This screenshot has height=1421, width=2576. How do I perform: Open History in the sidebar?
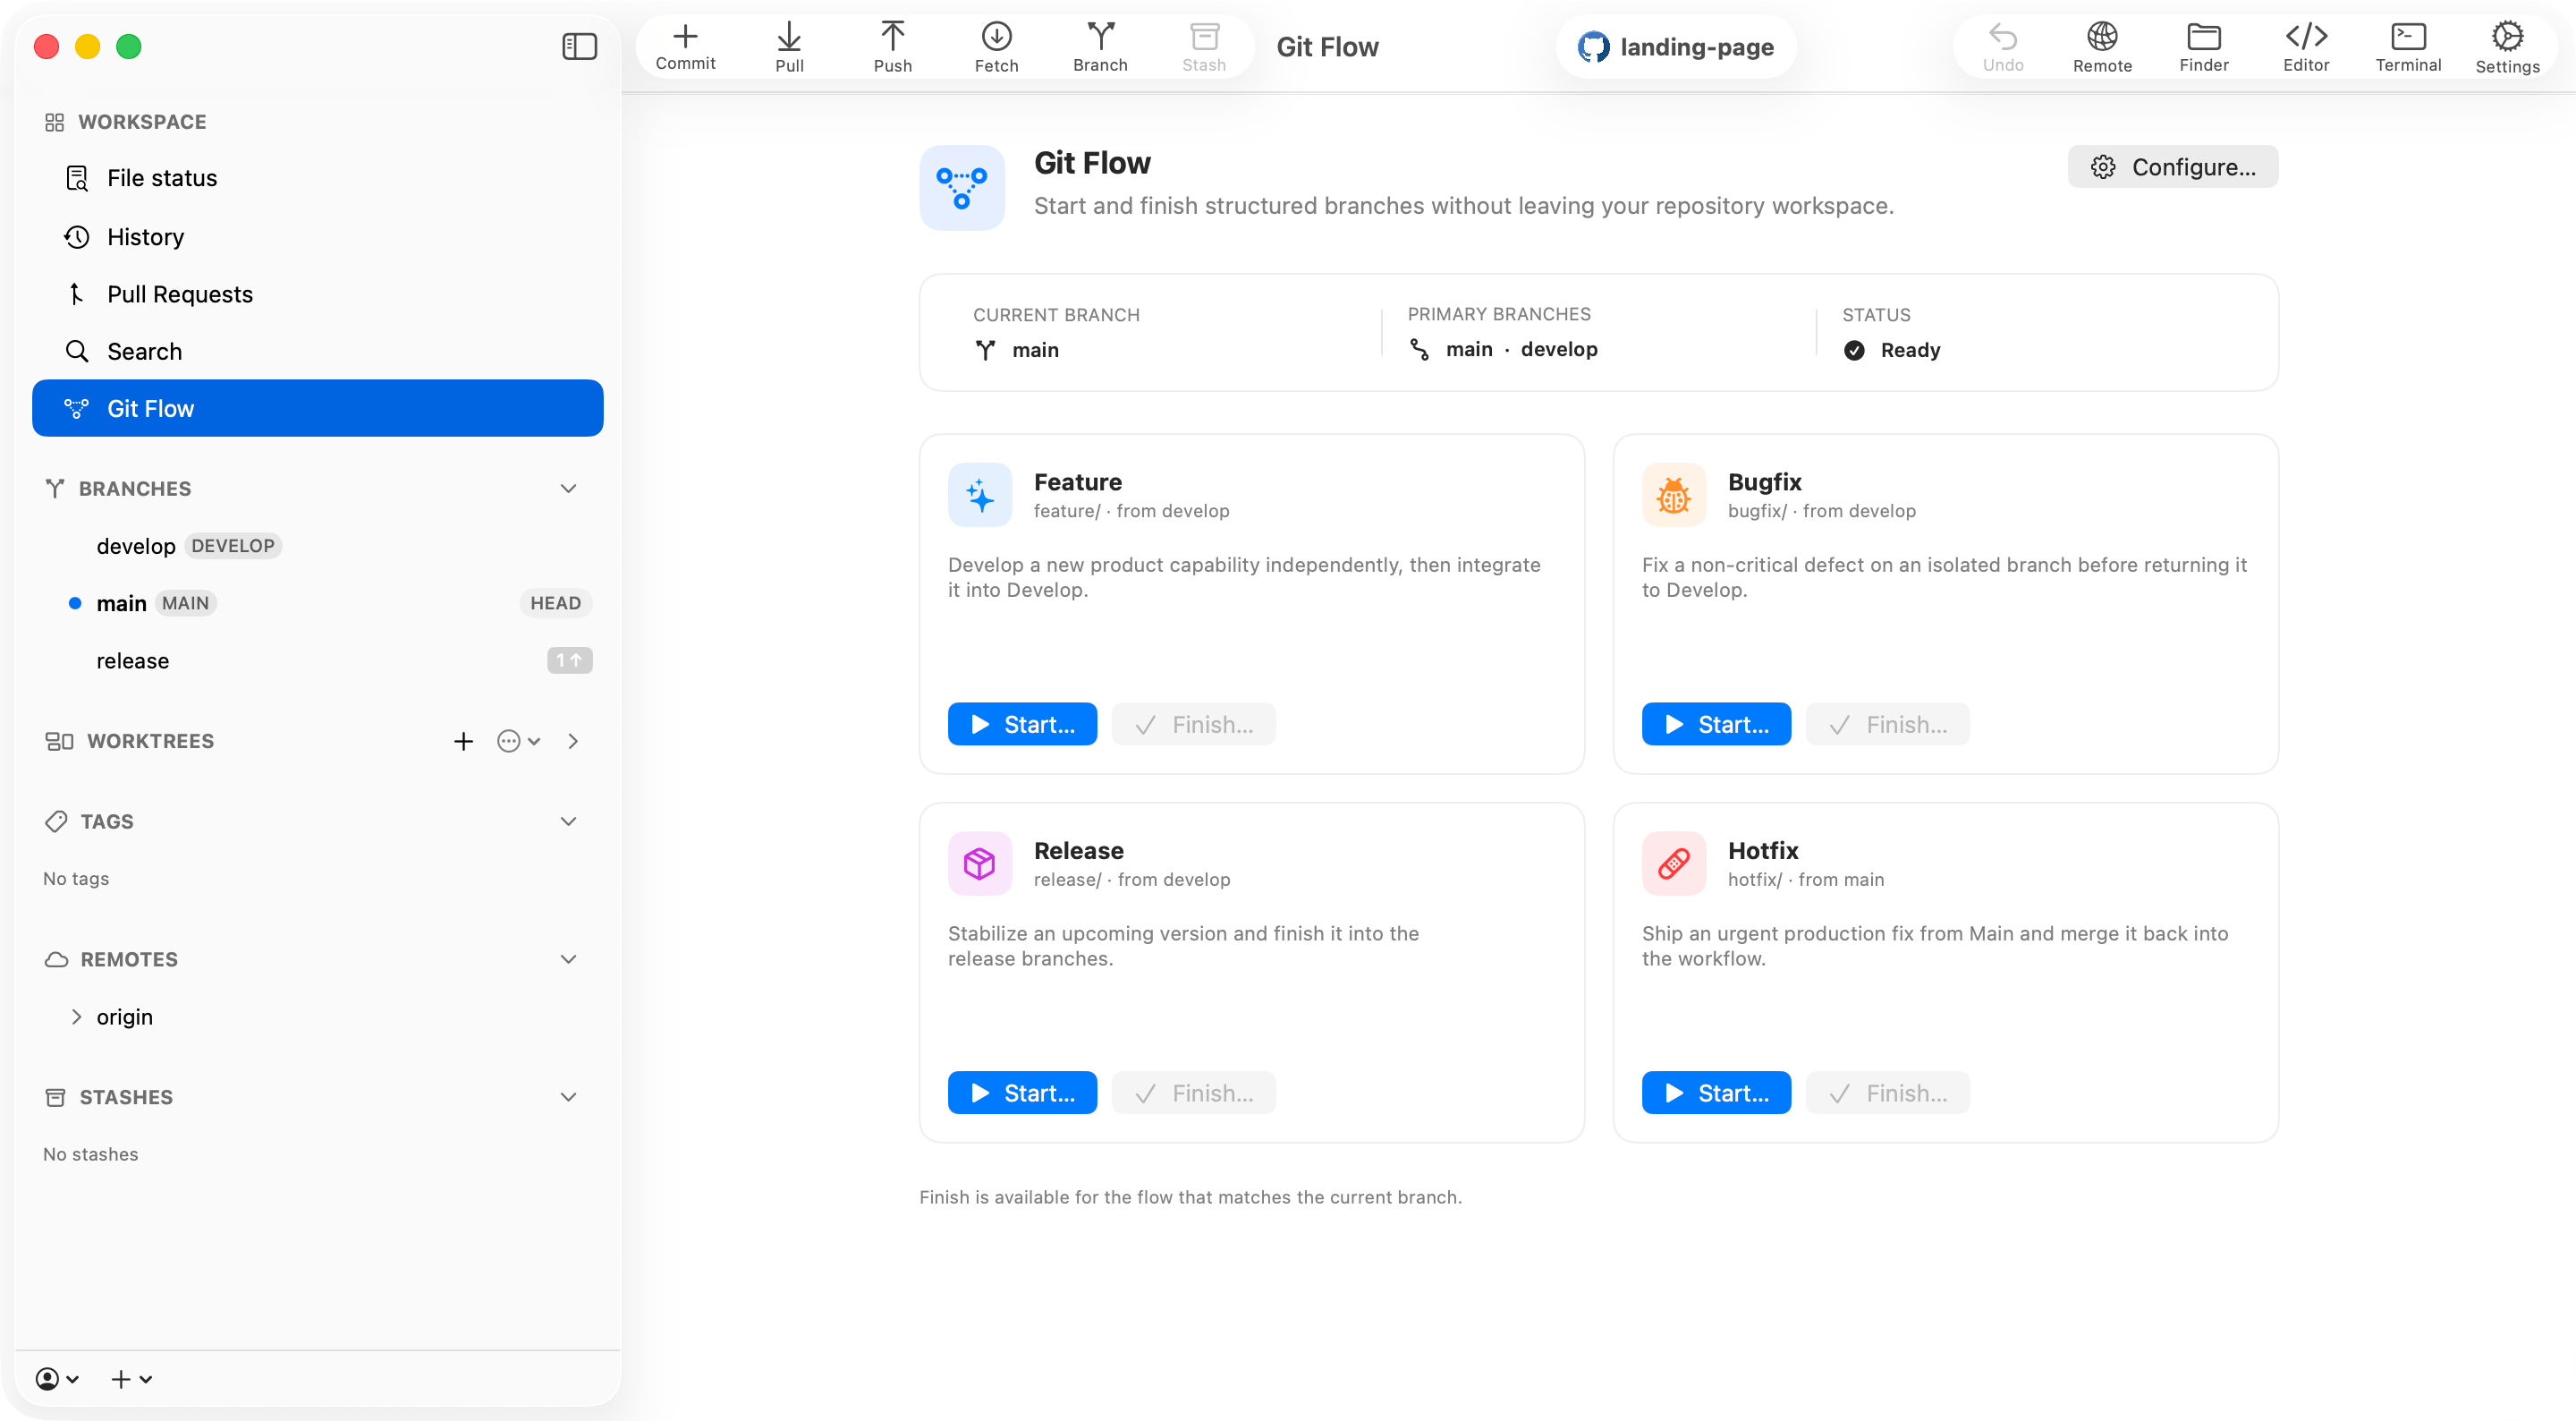pos(317,236)
